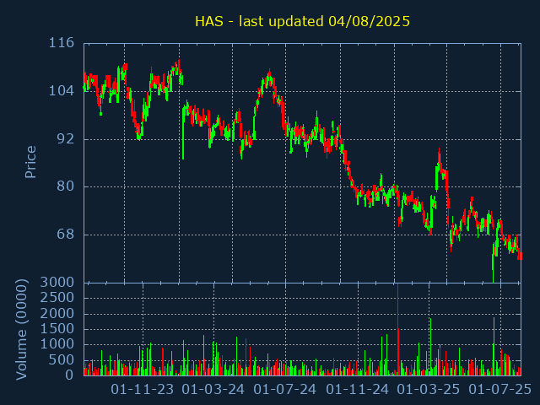The height and width of the screenshot is (405, 540).
Task: Click the date label 01-11-24
Action: 358,390
